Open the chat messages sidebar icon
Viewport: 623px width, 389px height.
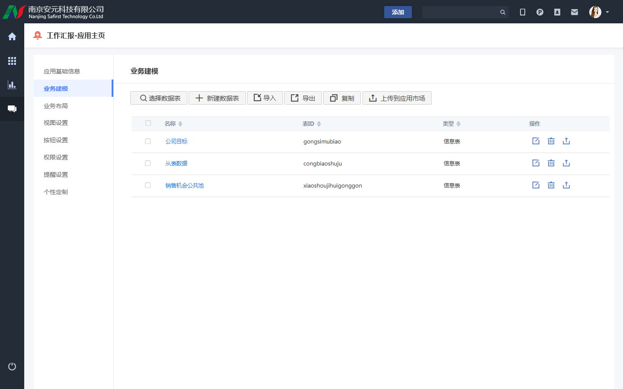(x=12, y=109)
